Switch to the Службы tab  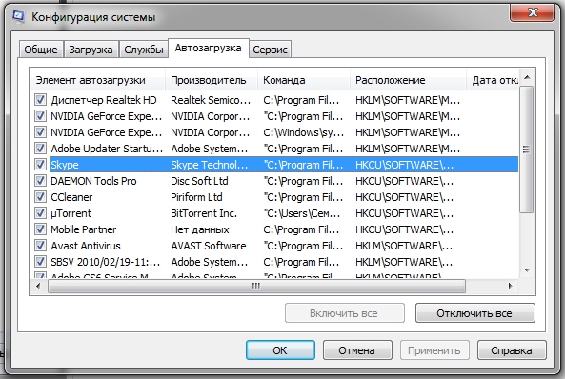144,50
